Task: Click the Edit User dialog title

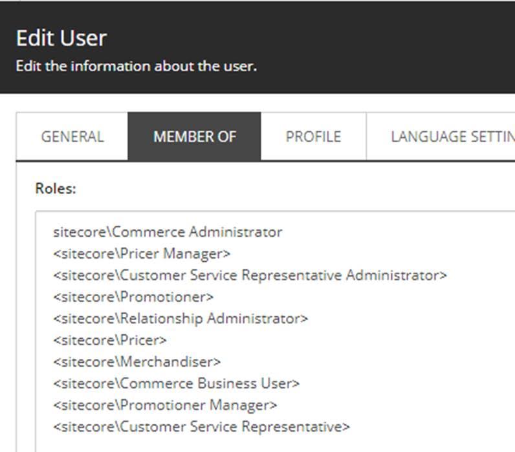Action: (x=61, y=38)
